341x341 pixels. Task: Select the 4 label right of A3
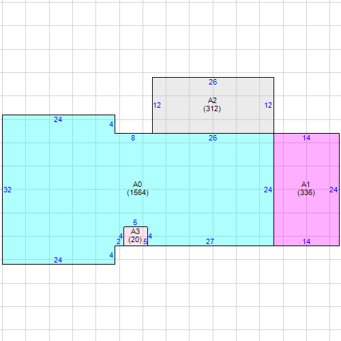tap(150, 236)
